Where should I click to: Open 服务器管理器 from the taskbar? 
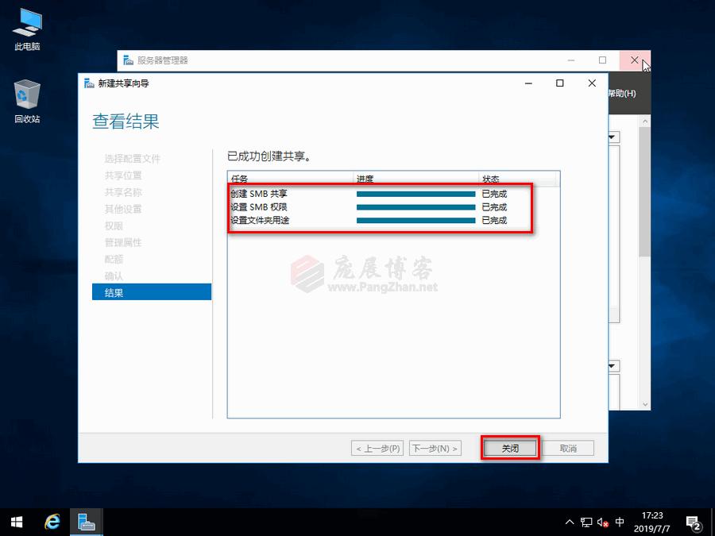click(86, 523)
